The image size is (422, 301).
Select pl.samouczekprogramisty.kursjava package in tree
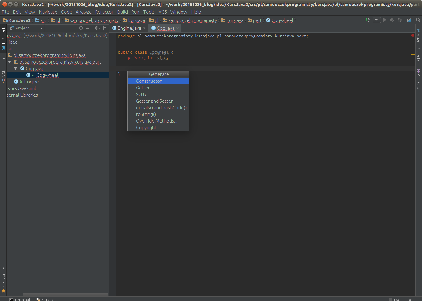coord(49,55)
